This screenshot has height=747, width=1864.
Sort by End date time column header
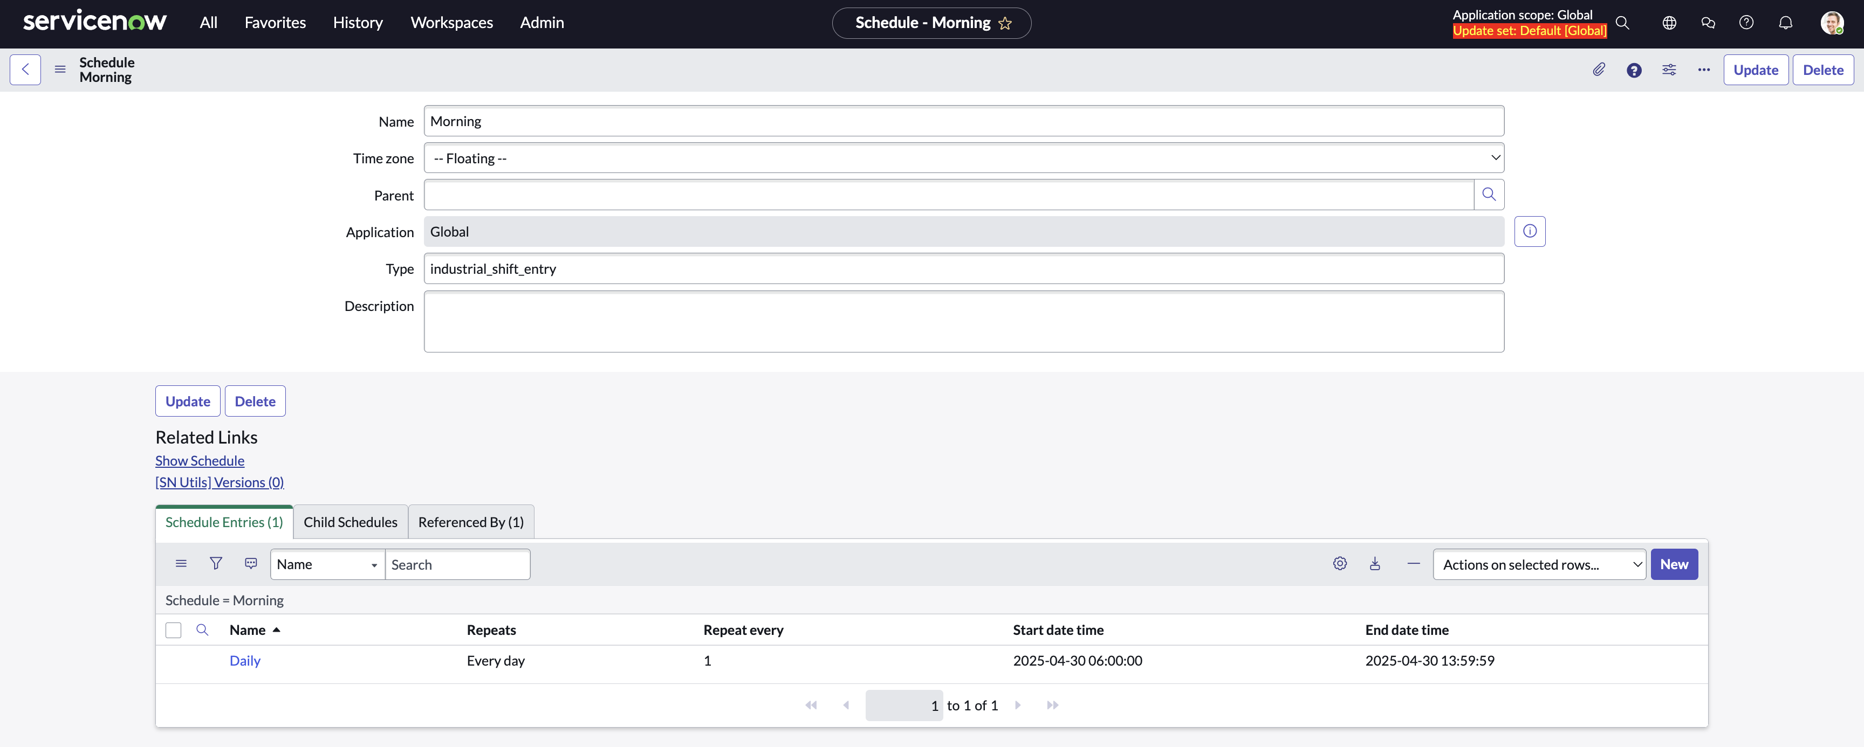pyautogui.click(x=1406, y=630)
